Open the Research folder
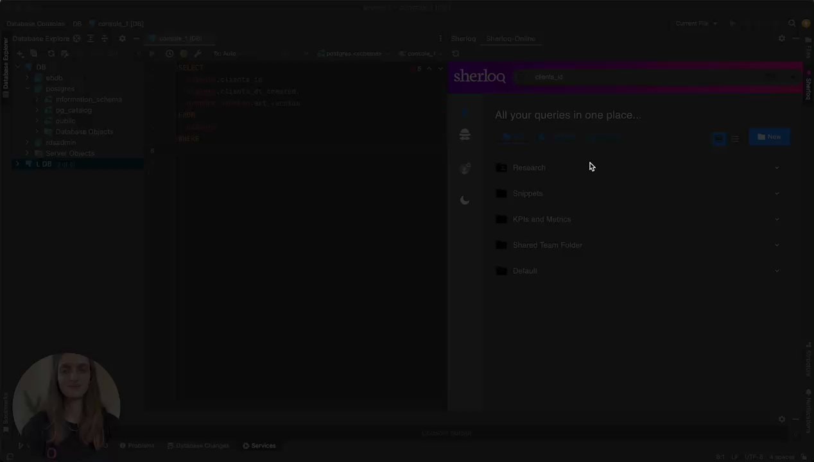Image resolution: width=814 pixels, height=462 pixels. 529,168
